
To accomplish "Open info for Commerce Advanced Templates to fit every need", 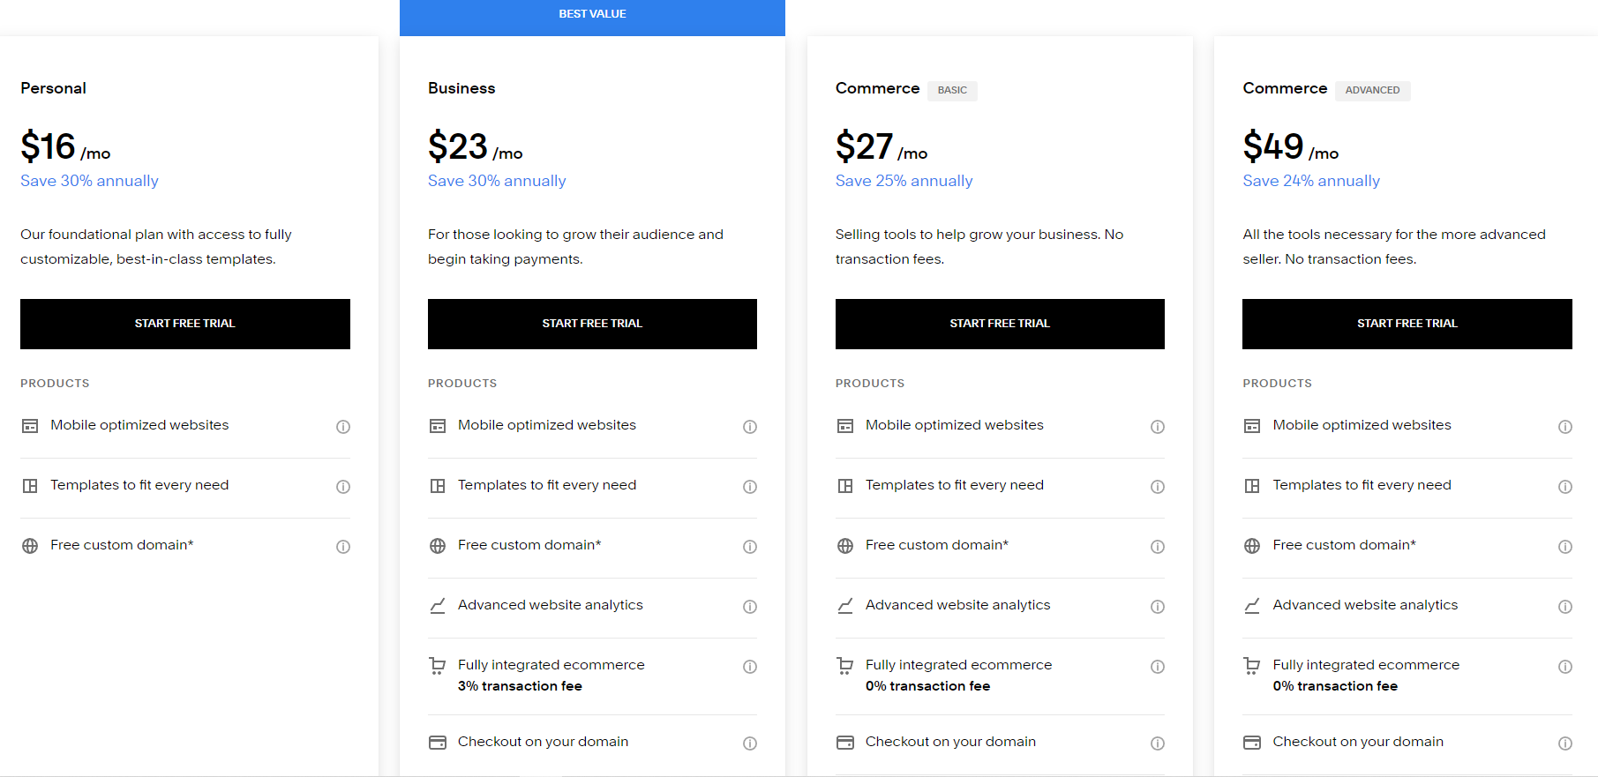I will pyautogui.click(x=1565, y=487).
